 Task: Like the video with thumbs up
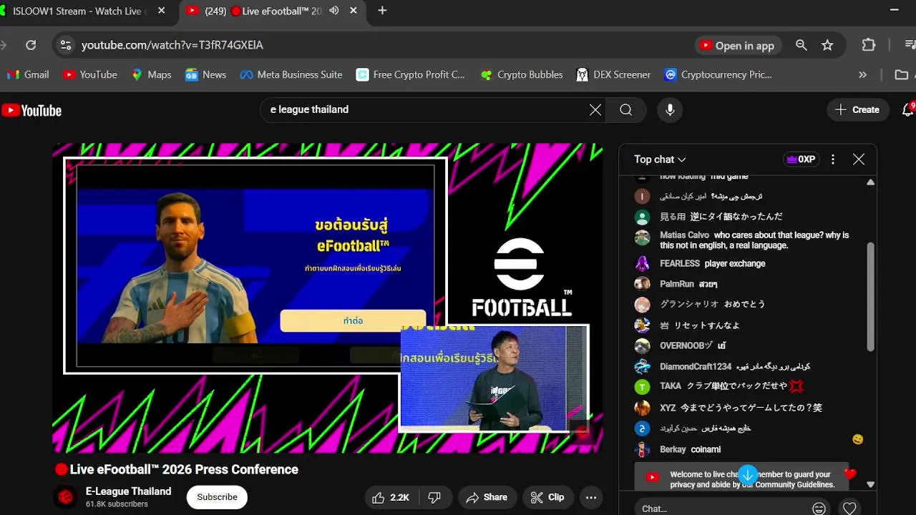coord(391,497)
